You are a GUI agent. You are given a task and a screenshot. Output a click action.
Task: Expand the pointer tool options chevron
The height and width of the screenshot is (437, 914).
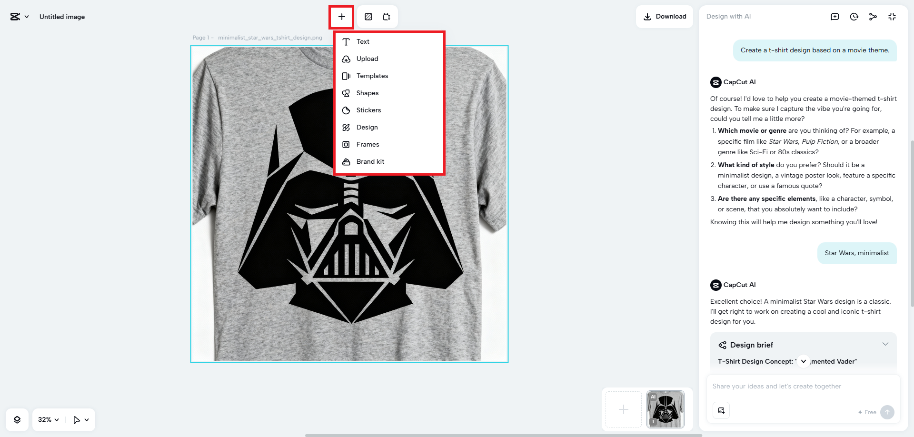pos(87,420)
